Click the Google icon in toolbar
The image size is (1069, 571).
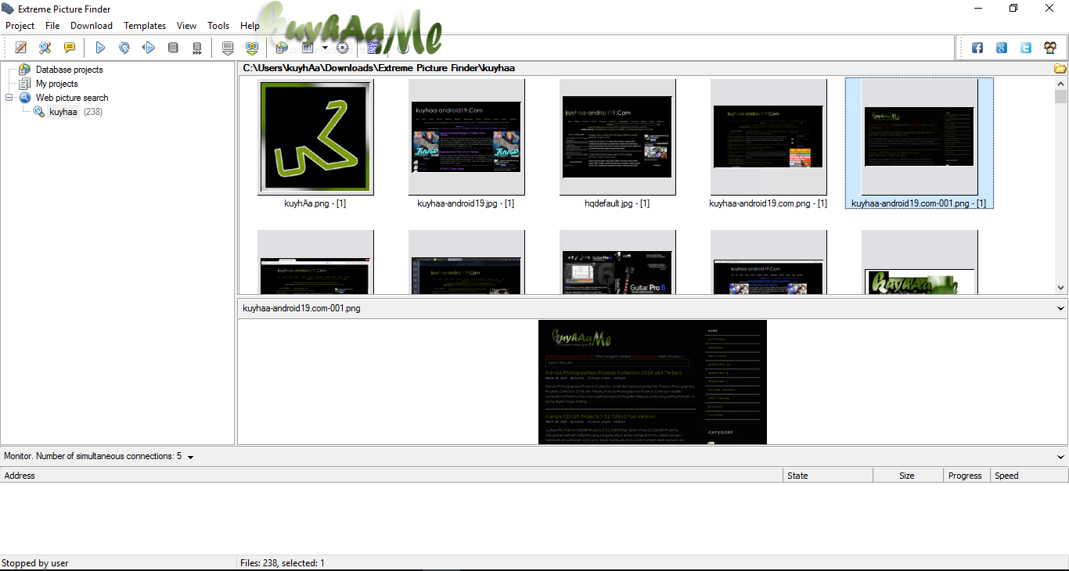tap(1002, 48)
